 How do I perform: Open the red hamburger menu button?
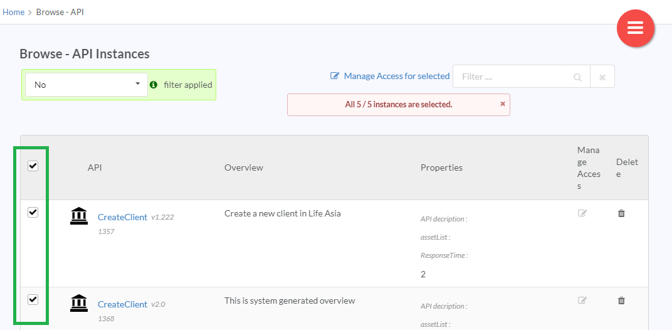coord(635,28)
